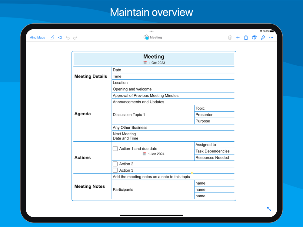The image size is (303, 227).
Task: Tick the Action 2 checkbox
Action: (x=115, y=164)
